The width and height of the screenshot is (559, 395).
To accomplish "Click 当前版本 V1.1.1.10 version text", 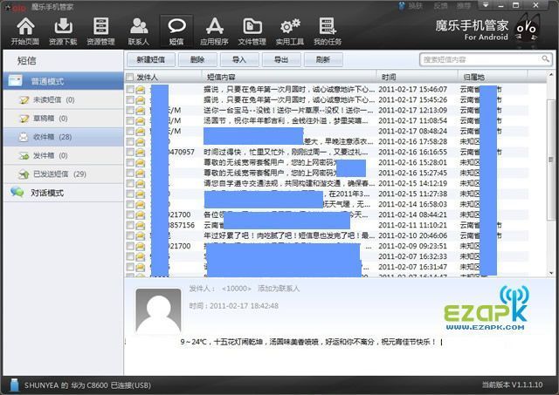I will pyautogui.click(x=513, y=385).
